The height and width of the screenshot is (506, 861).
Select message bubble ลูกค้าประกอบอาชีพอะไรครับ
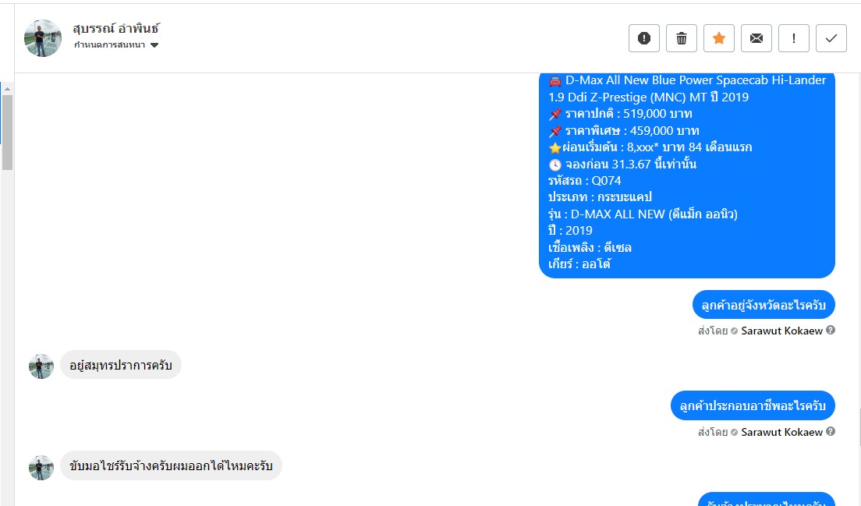[x=753, y=406]
